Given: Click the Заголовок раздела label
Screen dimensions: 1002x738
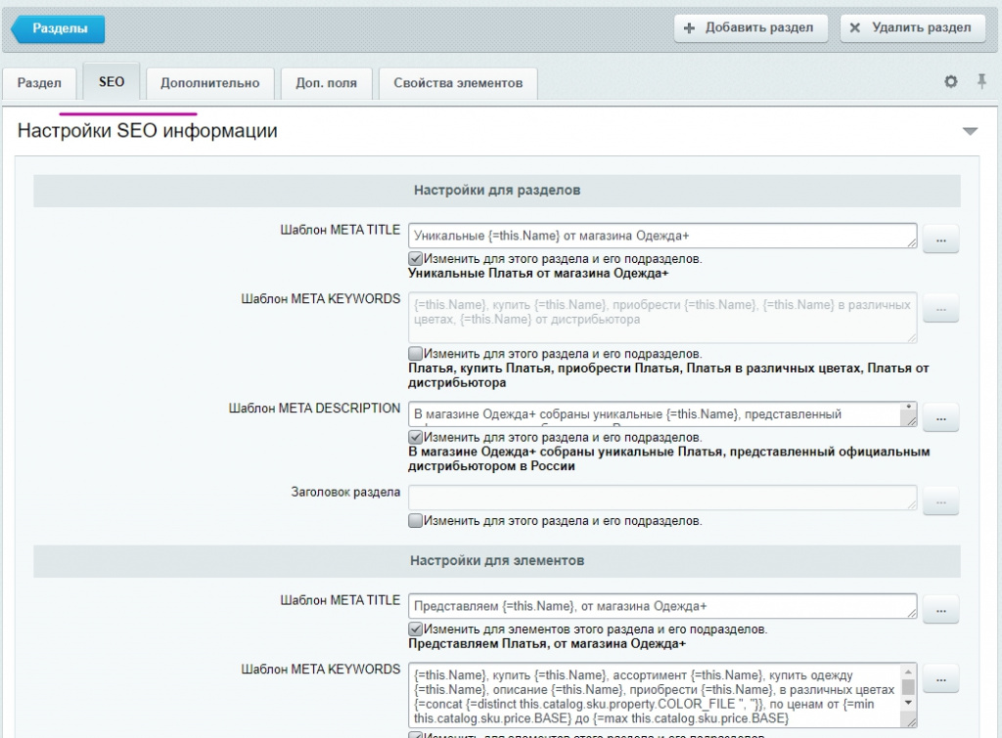Looking at the screenshot, I should tap(345, 493).
